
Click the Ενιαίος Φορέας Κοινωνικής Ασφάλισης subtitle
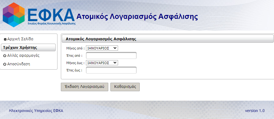[x=52, y=23]
